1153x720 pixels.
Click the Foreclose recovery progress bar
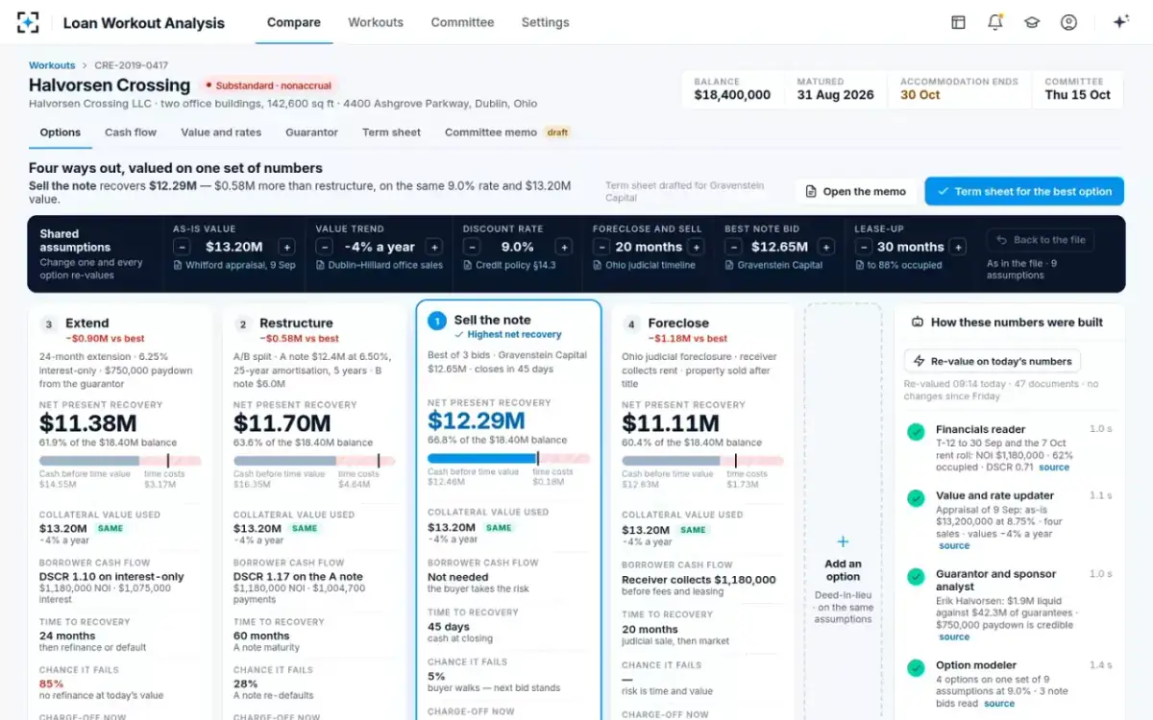click(x=702, y=461)
